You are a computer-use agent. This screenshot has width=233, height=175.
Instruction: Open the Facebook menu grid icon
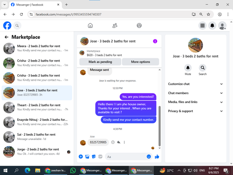[x=202, y=26]
